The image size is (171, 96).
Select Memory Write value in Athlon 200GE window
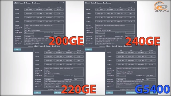pyautogui.click(x=39, y=10)
